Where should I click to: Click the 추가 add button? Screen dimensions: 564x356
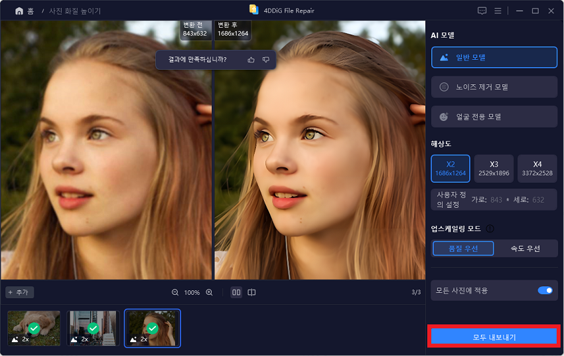coord(19,292)
